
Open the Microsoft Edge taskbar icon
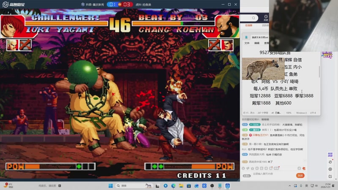coord(173,186)
